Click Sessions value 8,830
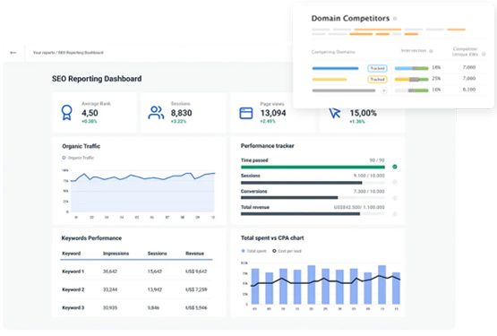The width and height of the screenshot is (497, 336). coord(181,113)
